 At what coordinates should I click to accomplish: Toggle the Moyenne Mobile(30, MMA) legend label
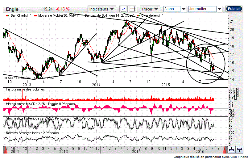point(58,15)
